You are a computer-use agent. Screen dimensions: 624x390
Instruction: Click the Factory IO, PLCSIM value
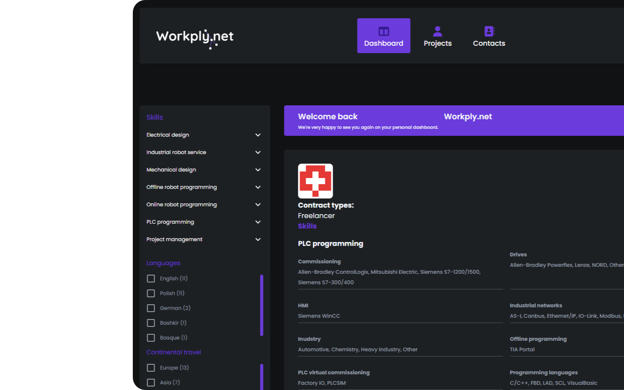pyautogui.click(x=322, y=383)
